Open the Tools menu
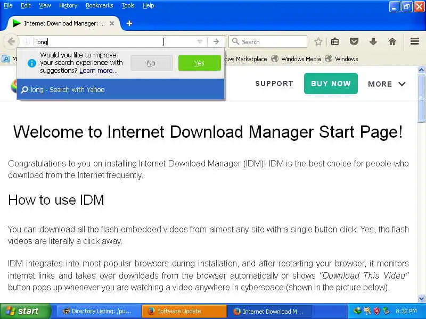This screenshot has height=319, width=426. tap(128, 5)
